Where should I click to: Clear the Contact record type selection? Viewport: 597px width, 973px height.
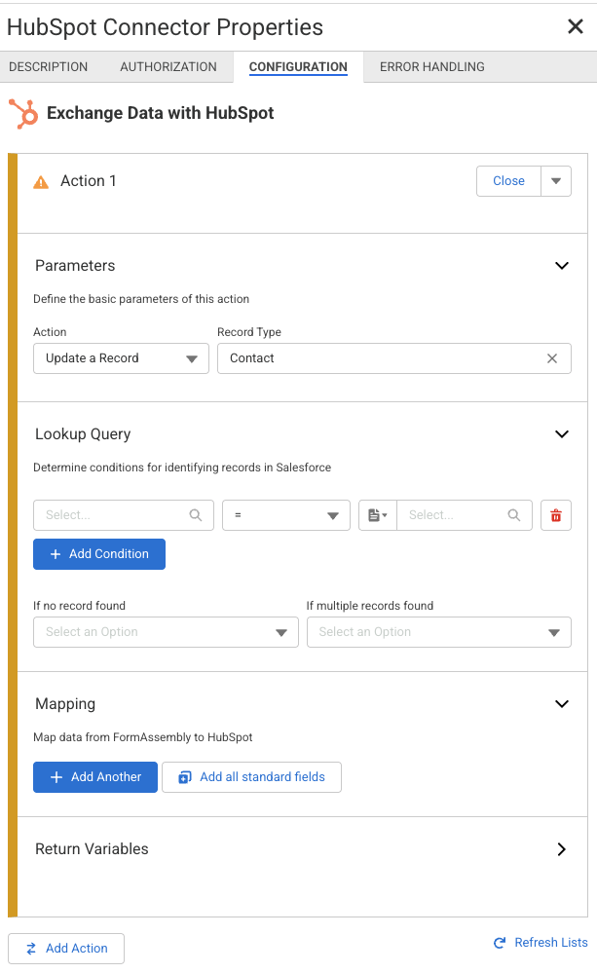tap(552, 358)
